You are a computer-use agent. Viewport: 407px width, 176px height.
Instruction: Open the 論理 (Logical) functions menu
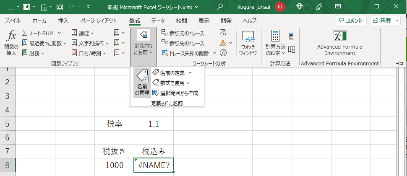pyautogui.click(x=83, y=33)
